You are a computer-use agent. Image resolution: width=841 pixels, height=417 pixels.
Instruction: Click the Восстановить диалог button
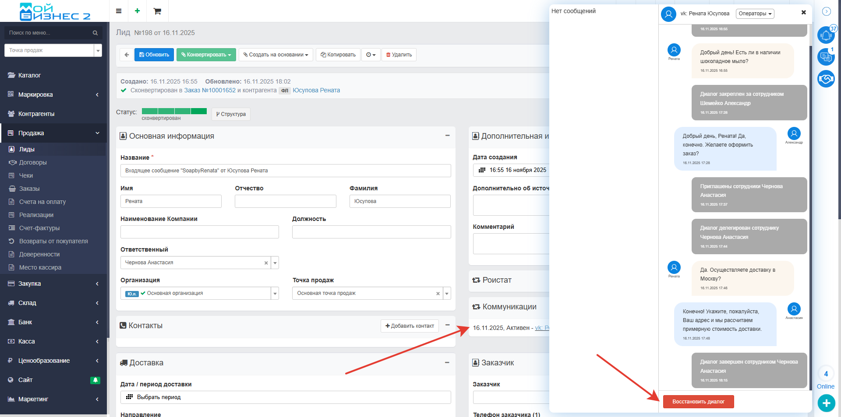pos(698,402)
